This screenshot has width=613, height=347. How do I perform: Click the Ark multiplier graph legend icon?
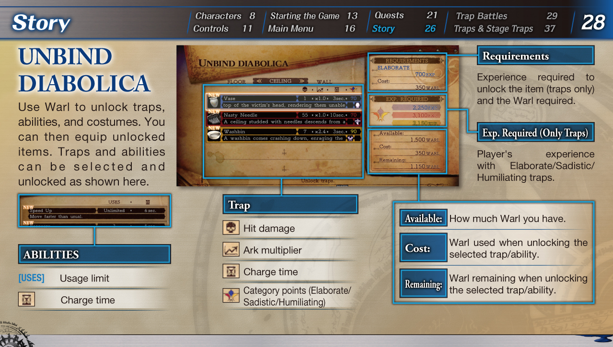[231, 249]
